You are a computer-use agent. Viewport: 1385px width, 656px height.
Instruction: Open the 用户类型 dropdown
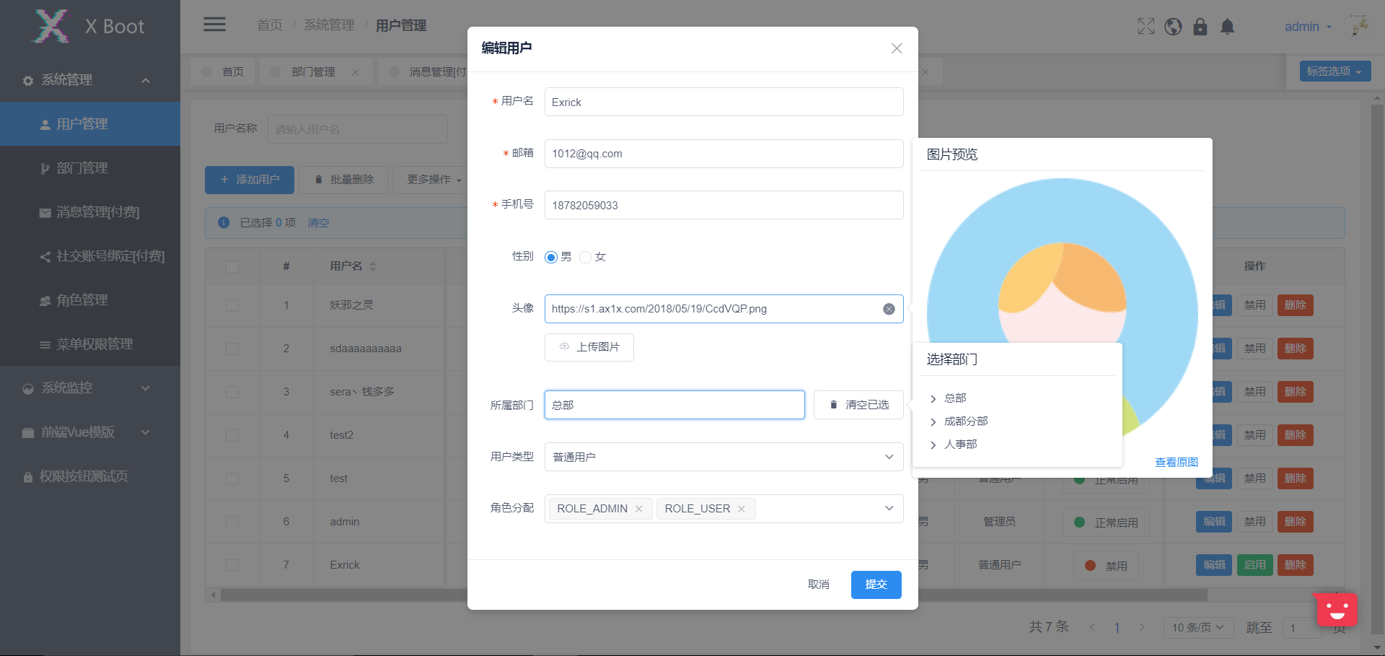pos(723,456)
